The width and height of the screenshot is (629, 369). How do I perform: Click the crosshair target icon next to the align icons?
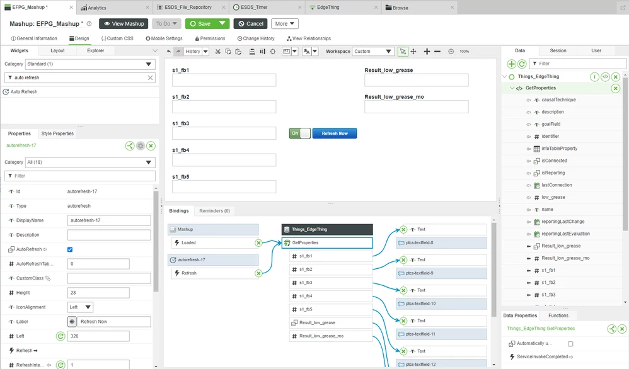click(273, 51)
